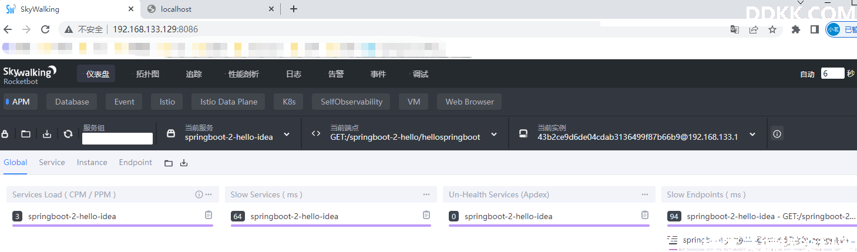Click the Chrome back arrow
Viewport: 857px width, 252px height.
coord(8,29)
